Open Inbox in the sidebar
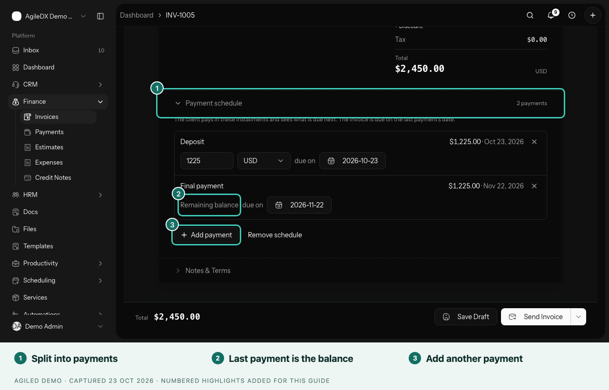Screen dimensions: 609x390 (58, 50)
